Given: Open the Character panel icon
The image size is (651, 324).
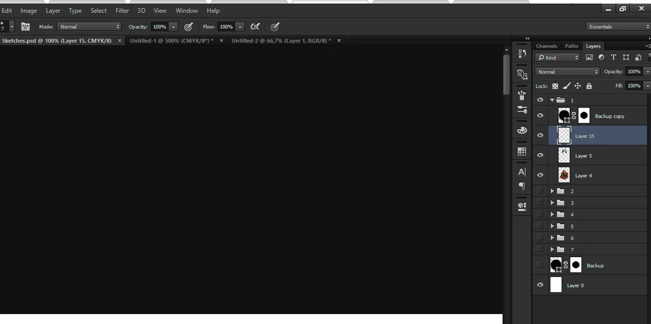Looking at the screenshot, I should pos(522,172).
